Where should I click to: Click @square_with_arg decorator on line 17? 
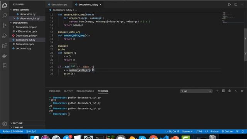click(69, 32)
